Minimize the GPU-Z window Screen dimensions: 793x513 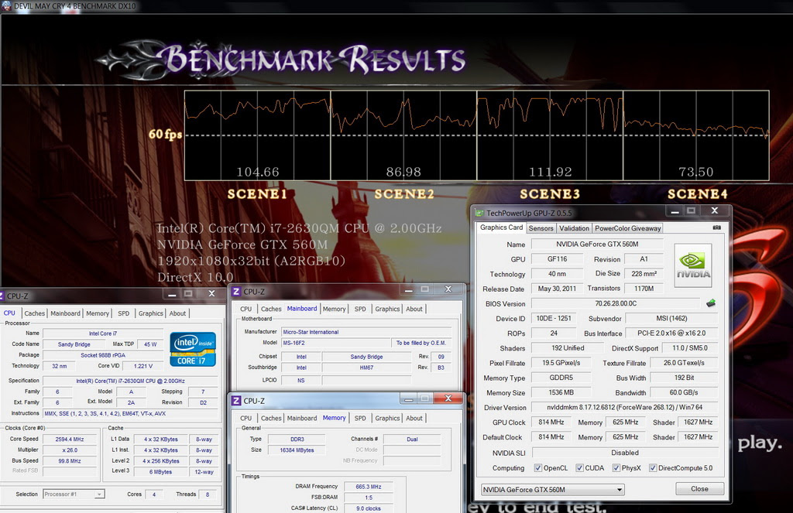(x=675, y=211)
